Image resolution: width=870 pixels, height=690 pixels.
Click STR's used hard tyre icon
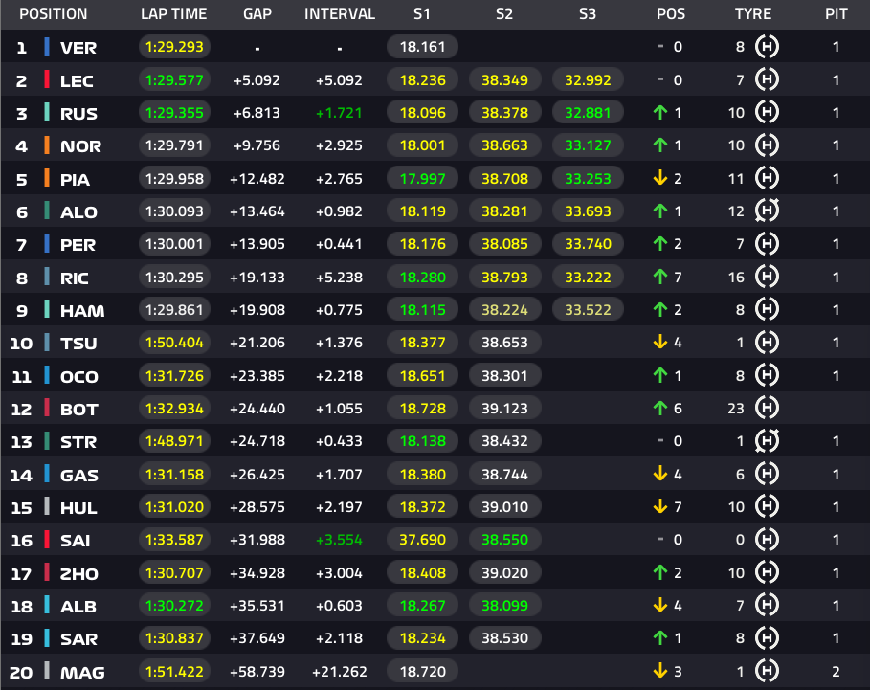coord(767,441)
